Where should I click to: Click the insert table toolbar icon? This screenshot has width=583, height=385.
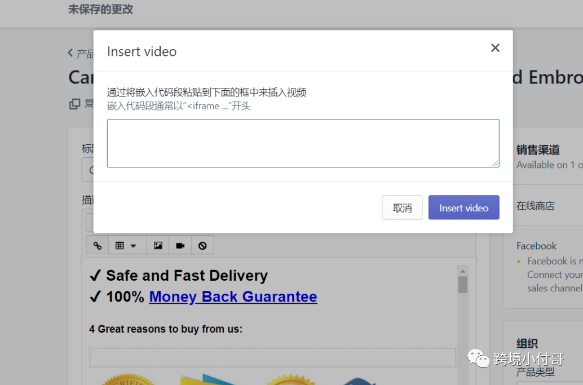[120, 245]
